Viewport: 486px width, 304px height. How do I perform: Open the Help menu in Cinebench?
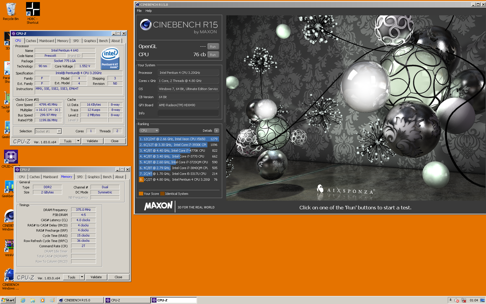click(149, 11)
